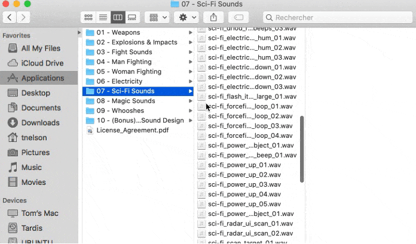Click the Edit Tags button
Screen dimensions: 416x244
click(238, 17)
